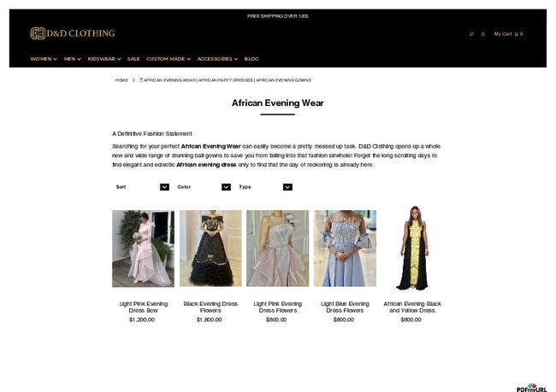This screenshot has height=392, width=556.
Task: Click the PDFmyURL logo badge
Action: (531, 388)
